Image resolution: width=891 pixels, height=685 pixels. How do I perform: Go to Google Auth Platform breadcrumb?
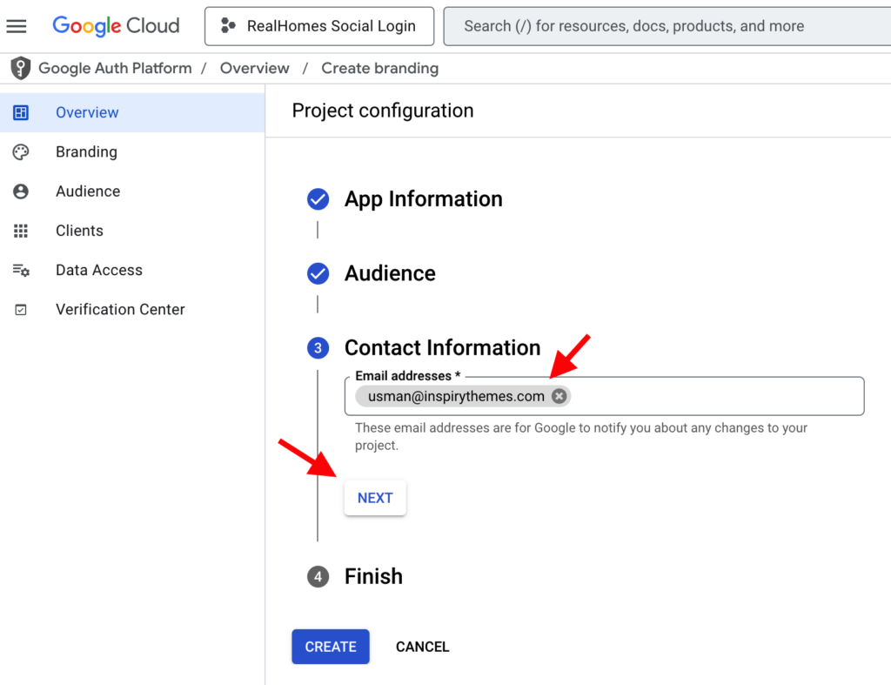[x=115, y=68]
